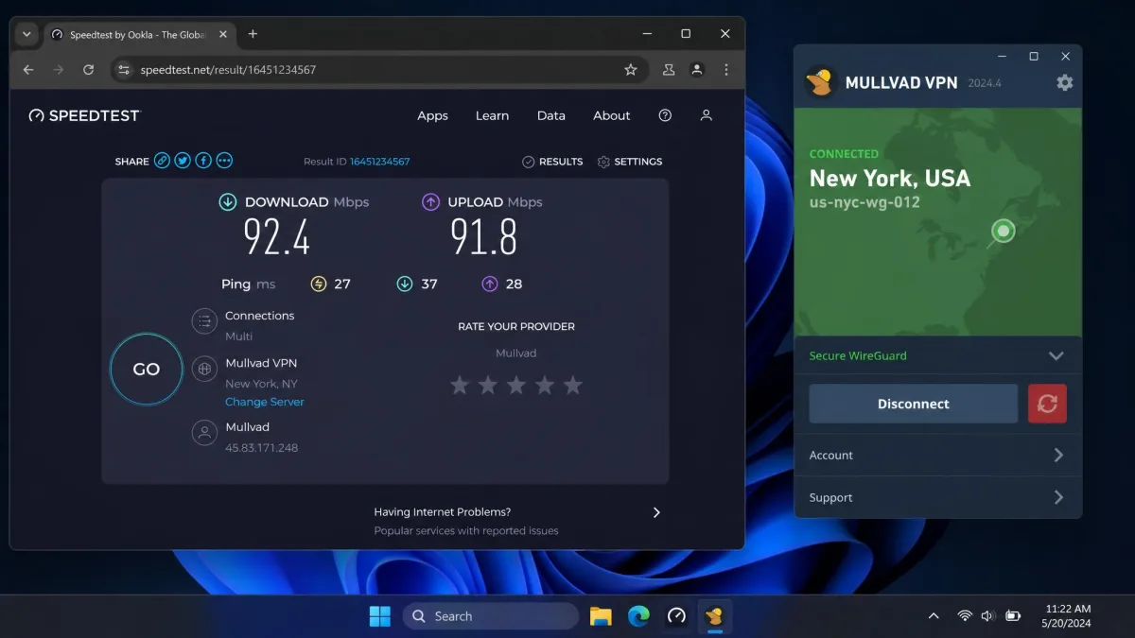The width and height of the screenshot is (1135, 638).
Task: Open Mullvad VPN settings gear
Action: point(1065,82)
